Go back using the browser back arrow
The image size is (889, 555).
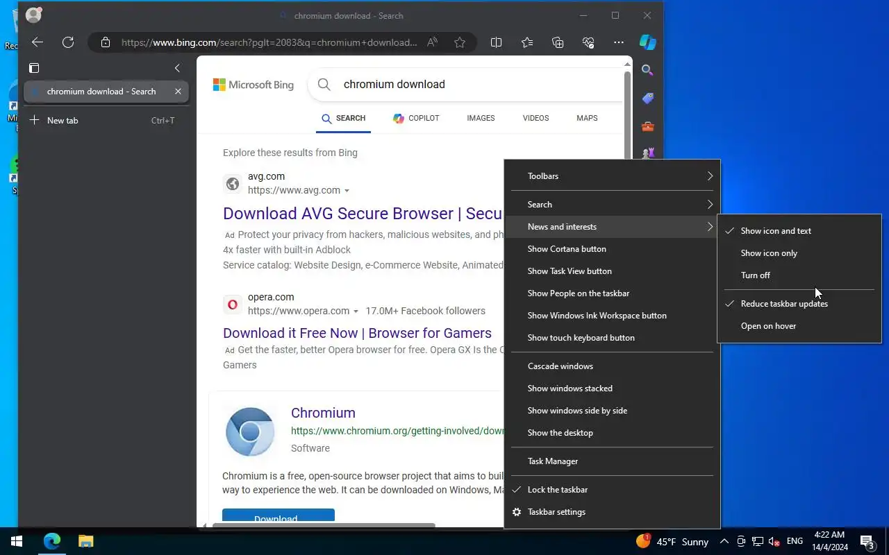point(38,42)
